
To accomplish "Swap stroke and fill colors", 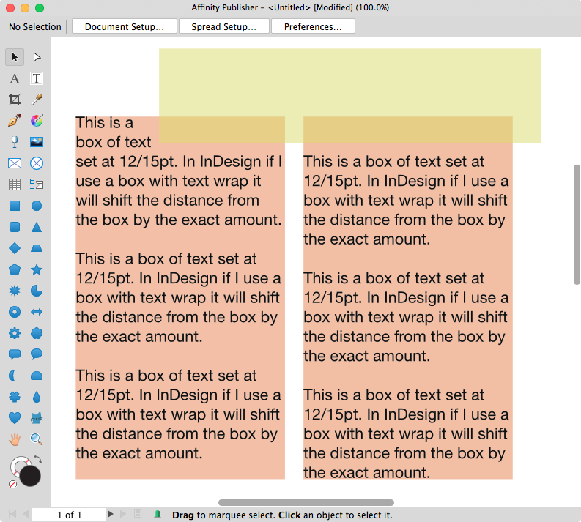I will (x=38, y=459).
